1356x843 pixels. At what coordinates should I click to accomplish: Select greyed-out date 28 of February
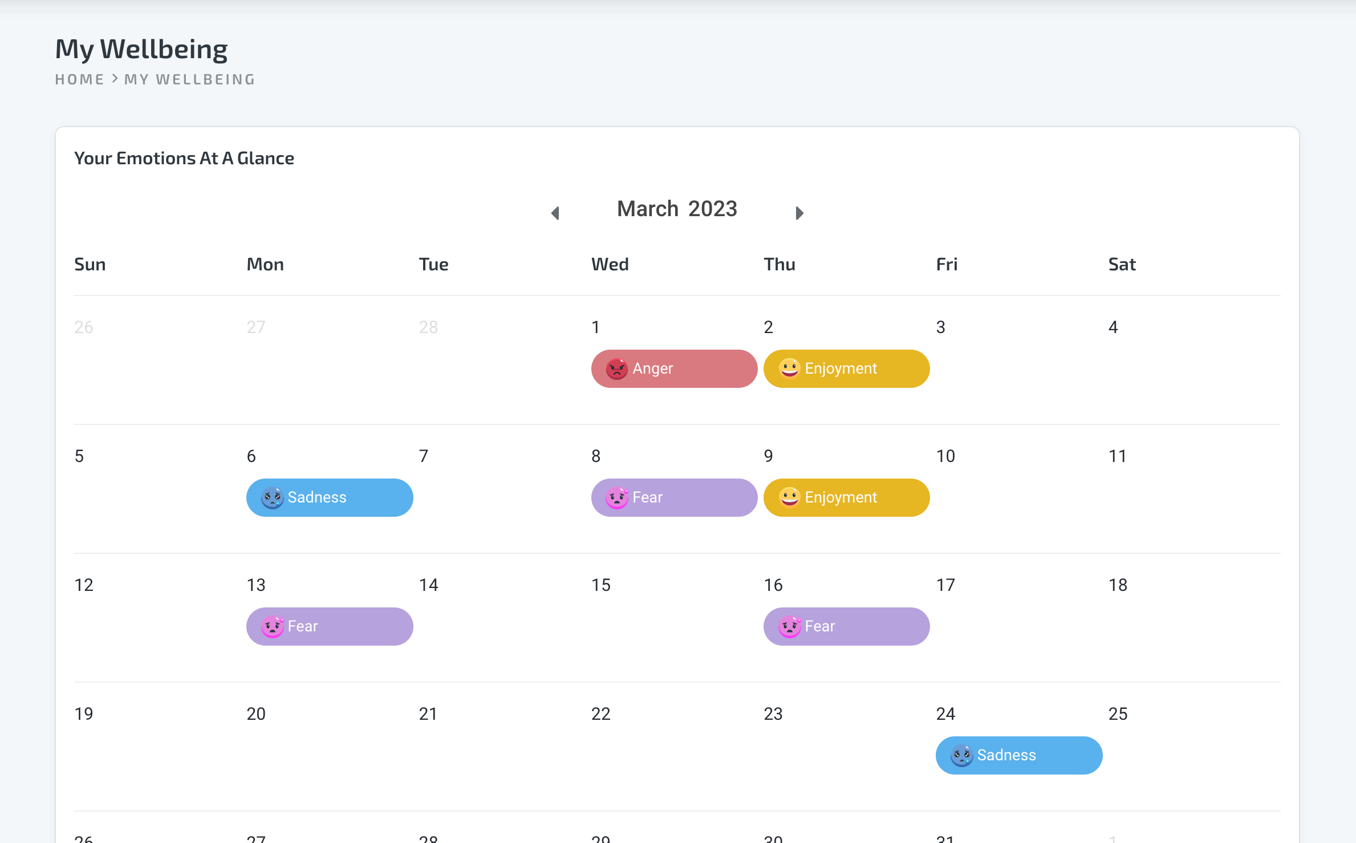pos(428,327)
